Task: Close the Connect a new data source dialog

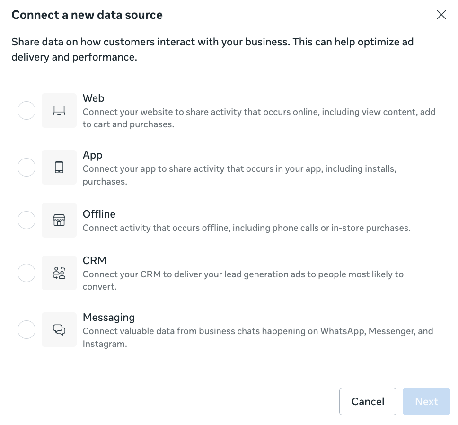Action: pos(441,15)
